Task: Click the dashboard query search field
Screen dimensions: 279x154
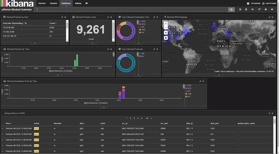Action: (132, 10)
